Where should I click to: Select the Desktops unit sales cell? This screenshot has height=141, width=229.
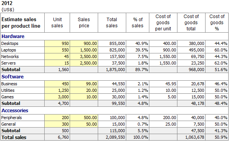57,43
